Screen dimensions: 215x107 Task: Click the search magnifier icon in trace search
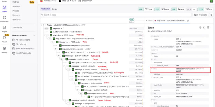42,15
